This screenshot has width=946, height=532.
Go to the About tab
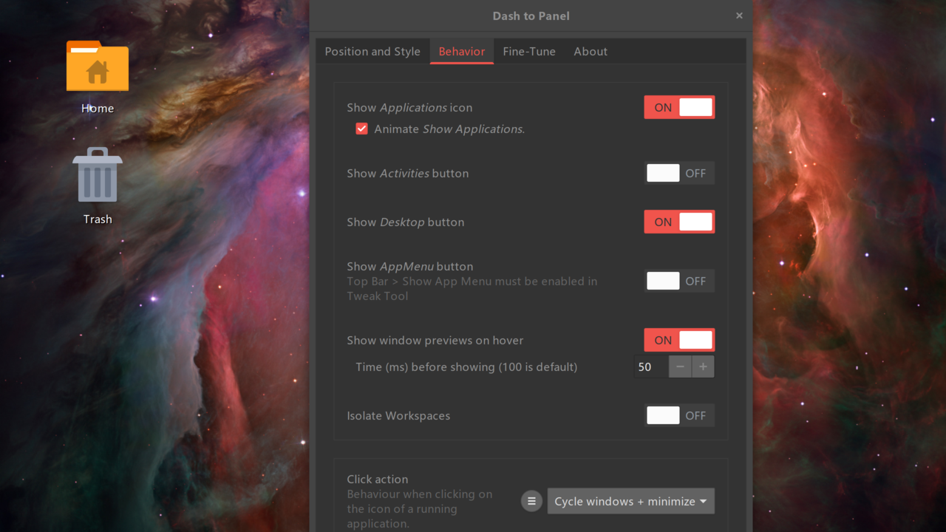(x=591, y=52)
